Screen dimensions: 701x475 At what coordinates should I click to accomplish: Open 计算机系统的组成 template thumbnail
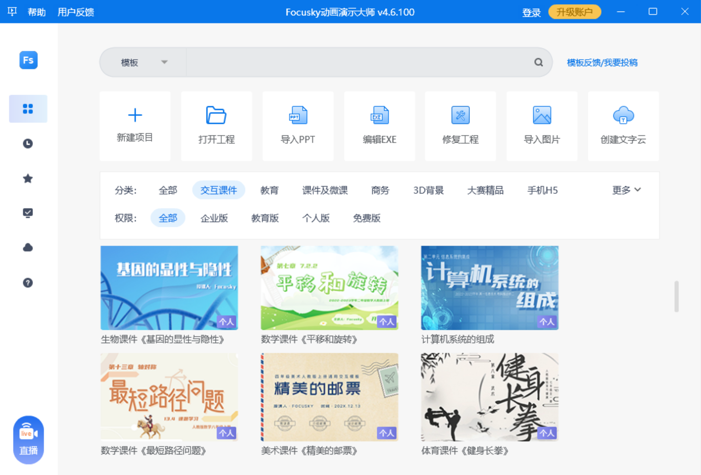coord(490,288)
